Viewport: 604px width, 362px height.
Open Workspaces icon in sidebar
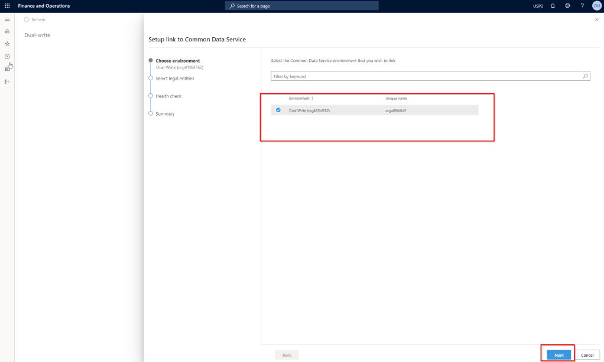[x=7, y=69]
